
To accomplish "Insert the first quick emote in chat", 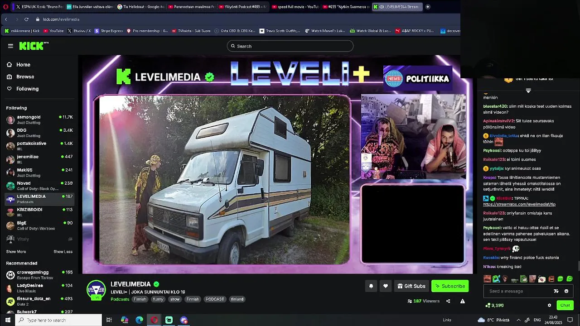I will [487, 279].
